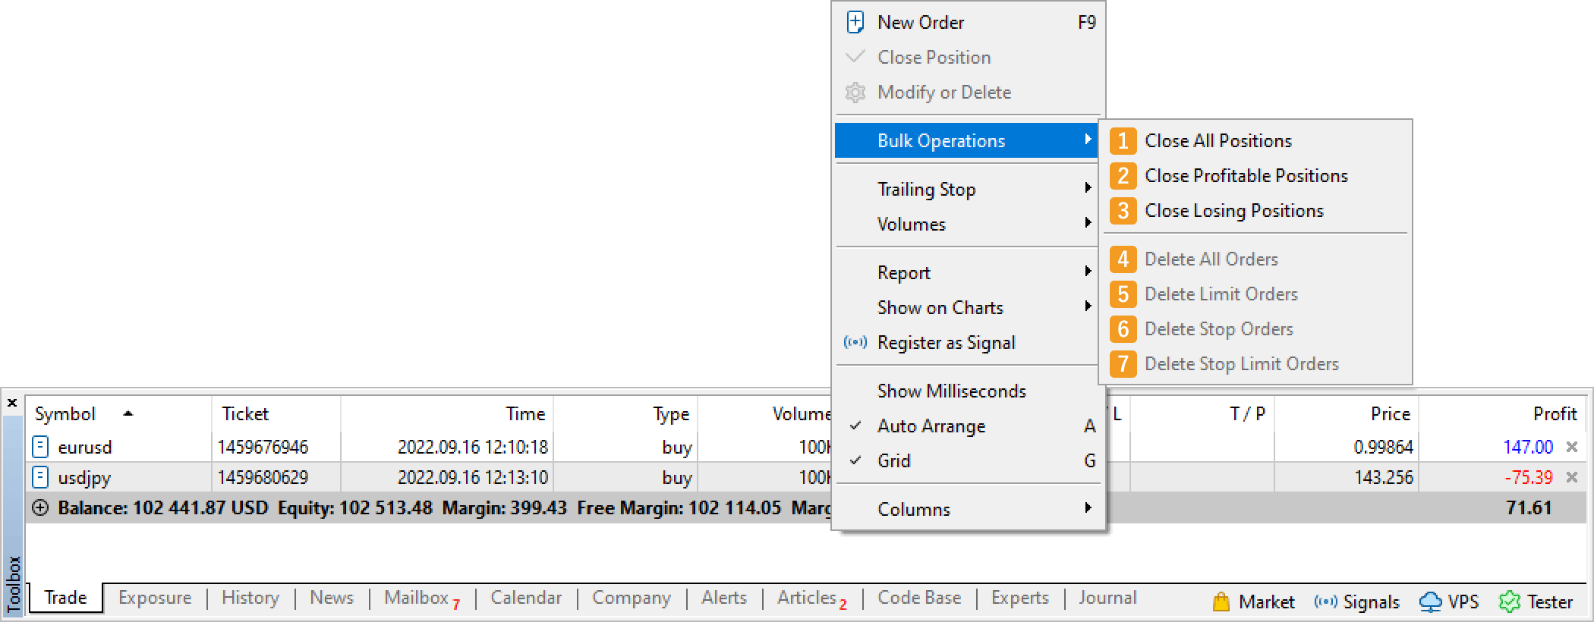Click the vertical Toolbox label
Viewport: 1594px width, 622px height.
[13, 584]
